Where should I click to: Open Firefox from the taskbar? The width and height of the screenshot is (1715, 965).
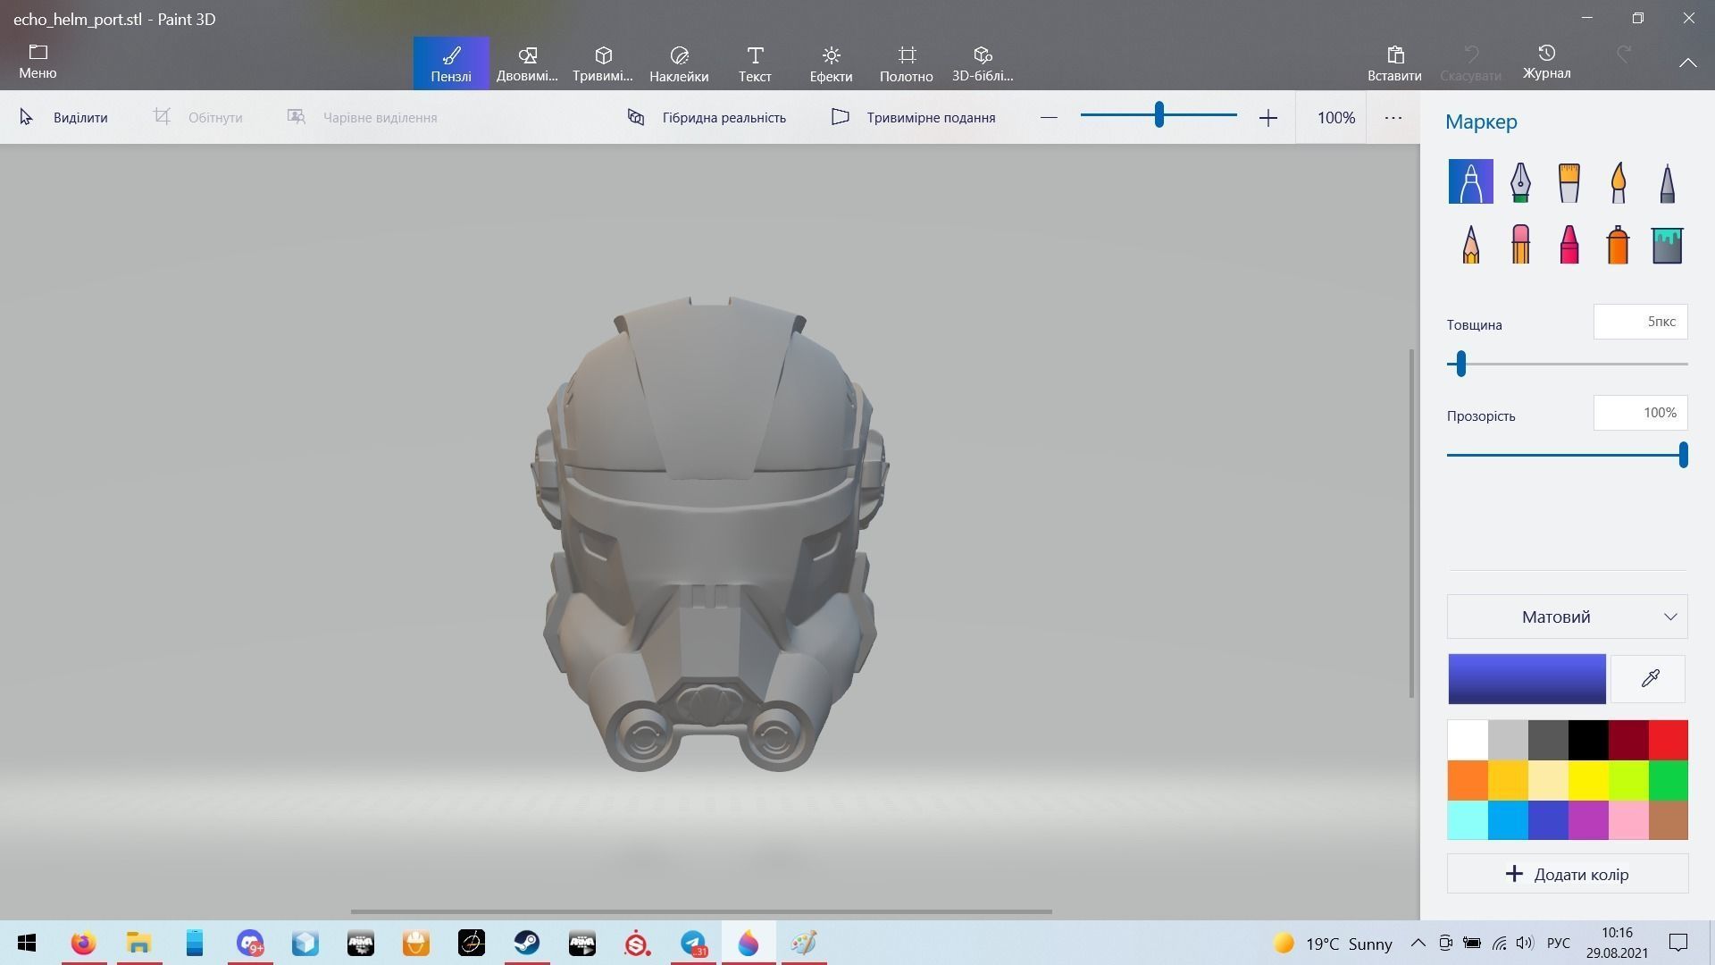[83, 943]
